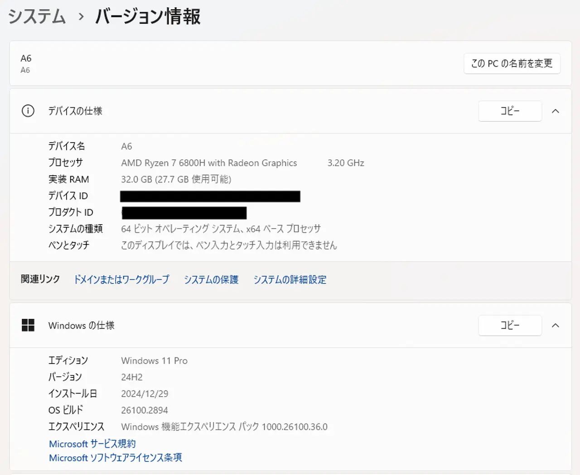The width and height of the screenshot is (580, 475).
Task: Click the Windows の仕様 section title
Action: [x=82, y=325]
